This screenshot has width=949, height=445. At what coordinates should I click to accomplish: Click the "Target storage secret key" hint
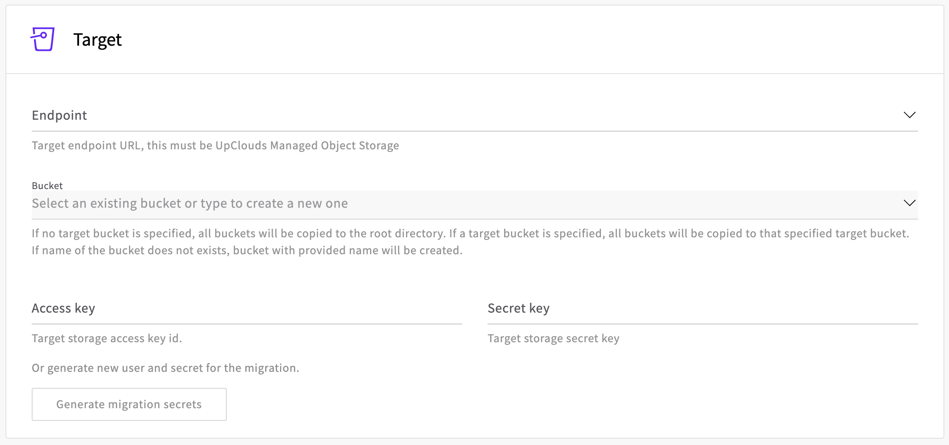click(x=553, y=338)
